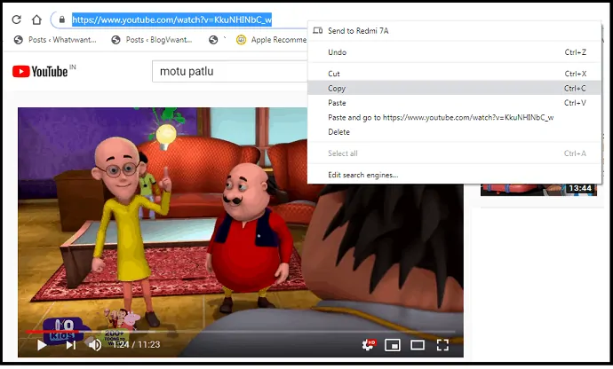Open the unnamed globe bookmark
Image resolution: width=613 pixels, height=369 pixels.
pos(213,40)
